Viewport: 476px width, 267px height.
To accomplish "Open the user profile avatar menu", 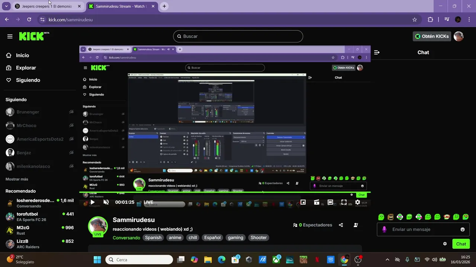I will [x=459, y=36].
